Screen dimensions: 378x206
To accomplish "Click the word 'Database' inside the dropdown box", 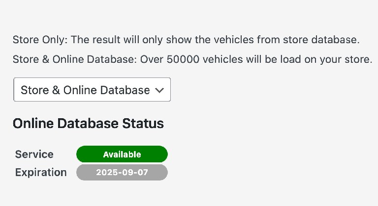I will 125,90.
